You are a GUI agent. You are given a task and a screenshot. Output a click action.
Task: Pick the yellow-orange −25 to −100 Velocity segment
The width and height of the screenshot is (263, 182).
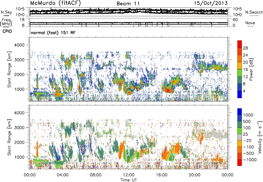tap(240, 144)
